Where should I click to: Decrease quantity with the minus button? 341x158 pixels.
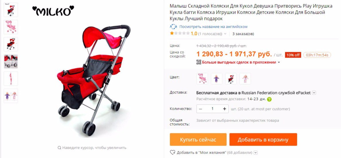201,109
